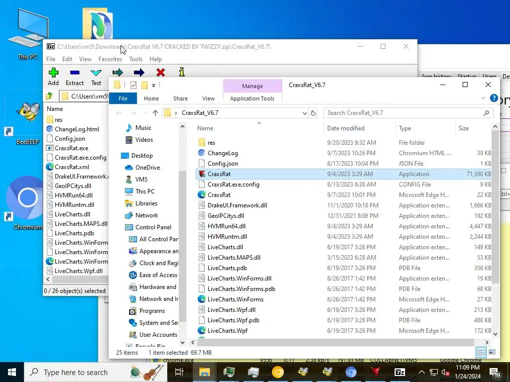
Task: Click the search magnifier icon in Explorer
Action: [x=486, y=113]
